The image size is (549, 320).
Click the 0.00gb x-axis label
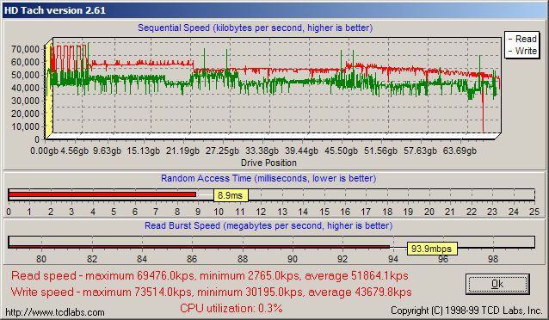coord(44,151)
